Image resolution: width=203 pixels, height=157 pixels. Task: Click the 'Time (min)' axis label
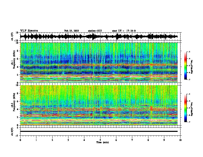click(103, 142)
